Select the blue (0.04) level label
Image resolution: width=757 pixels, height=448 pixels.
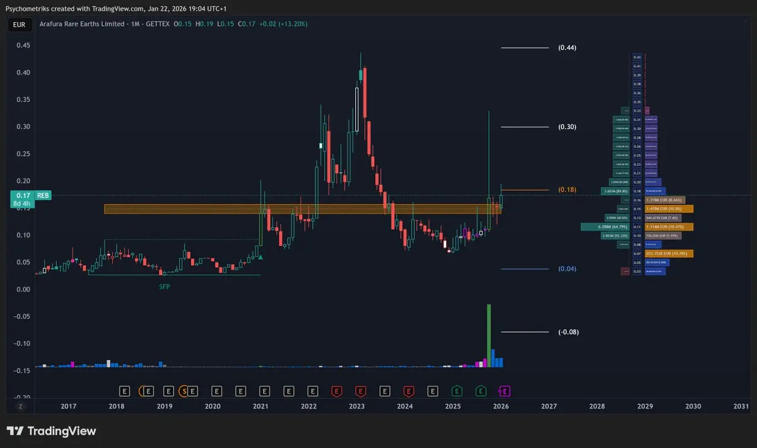(x=568, y=269)
